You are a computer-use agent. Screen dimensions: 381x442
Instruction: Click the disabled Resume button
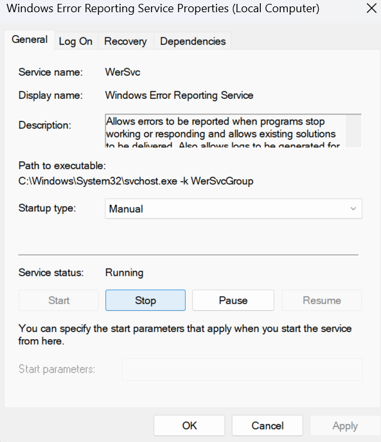tap(322, 300)
